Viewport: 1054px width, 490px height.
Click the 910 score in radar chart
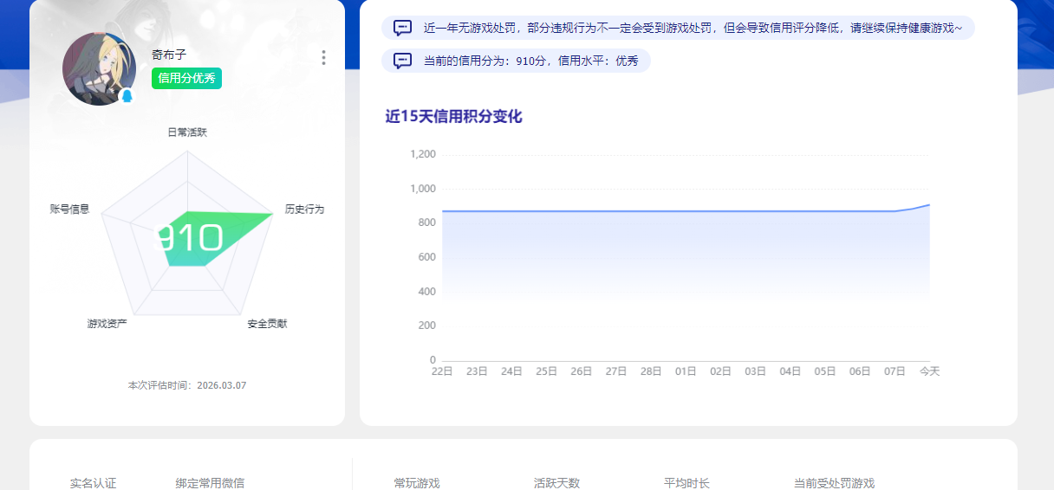[x=189, y=238]
